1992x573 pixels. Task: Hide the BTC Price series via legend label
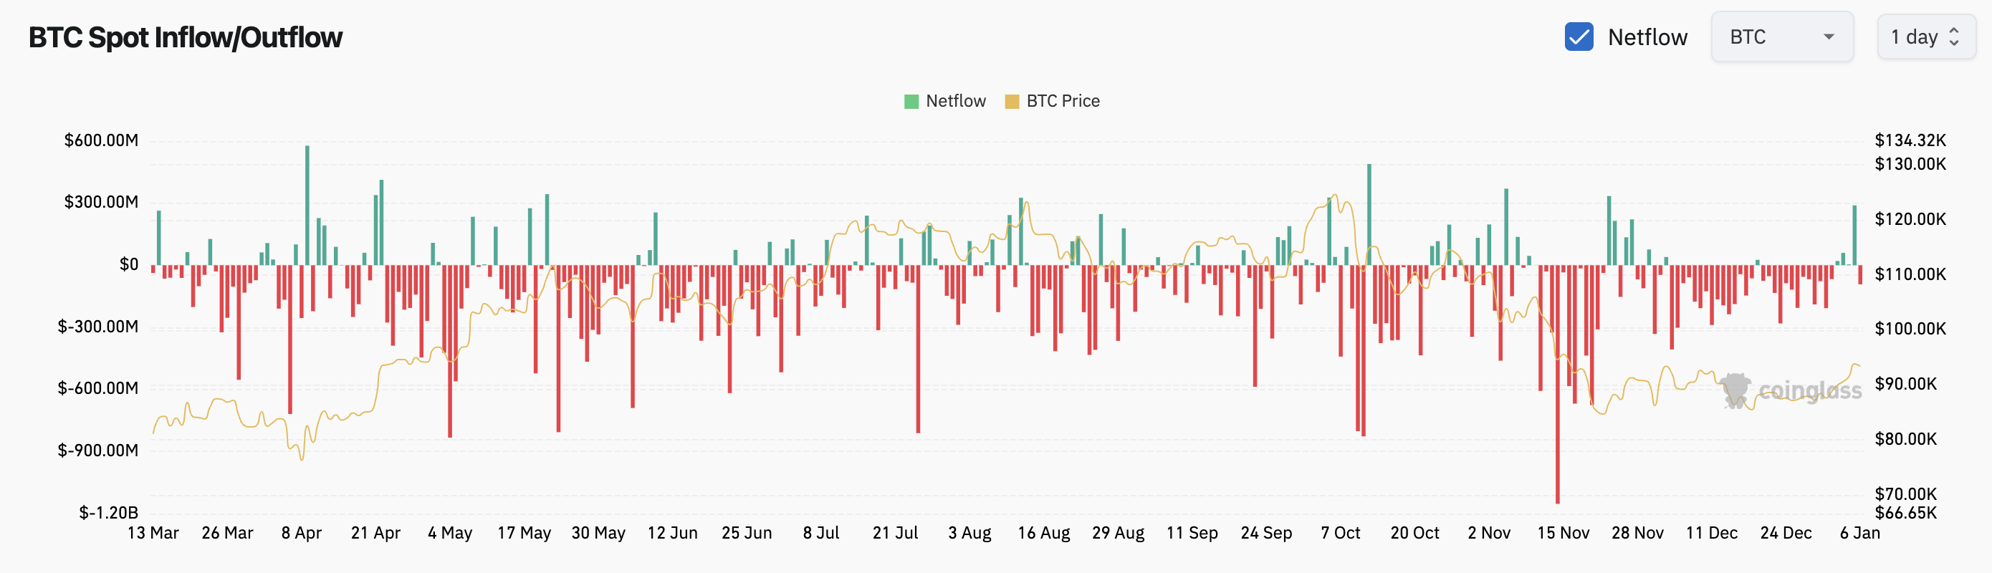pos(1063,101)
